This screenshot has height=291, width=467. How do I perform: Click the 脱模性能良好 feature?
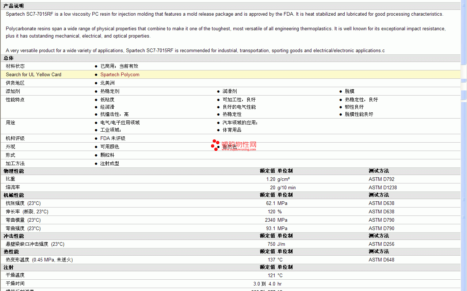pos(359,114)
